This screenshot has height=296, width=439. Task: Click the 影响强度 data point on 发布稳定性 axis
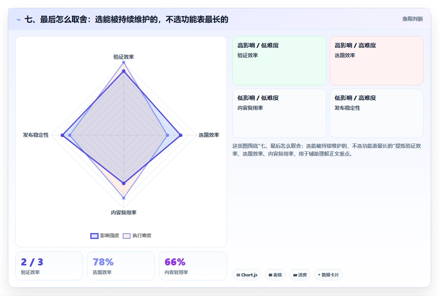62,135
